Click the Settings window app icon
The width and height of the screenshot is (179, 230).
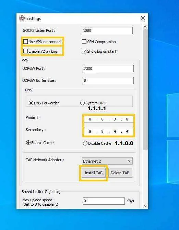click(22, 18)
